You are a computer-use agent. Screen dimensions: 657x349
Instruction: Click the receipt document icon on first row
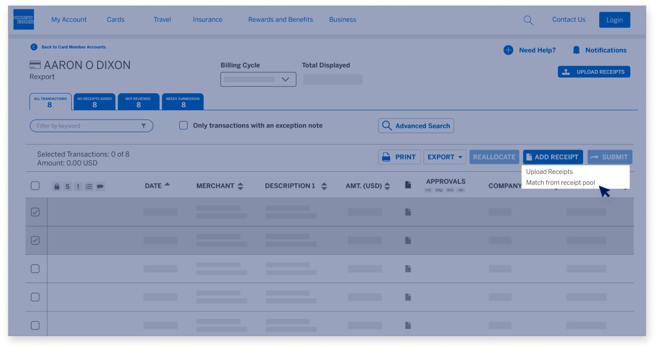tap(408, 211)
